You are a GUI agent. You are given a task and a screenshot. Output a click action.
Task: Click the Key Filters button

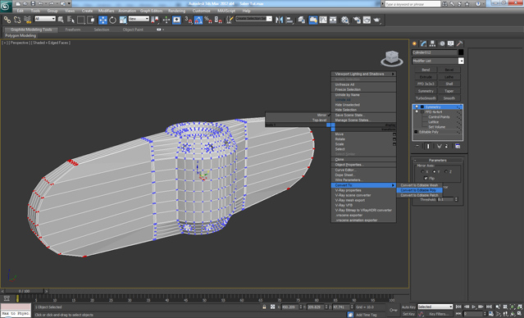[439, 314]
